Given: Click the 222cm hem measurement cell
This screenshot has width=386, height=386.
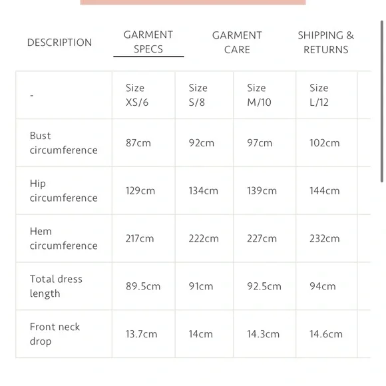Looking at the screenshot, I should (204, 238).
